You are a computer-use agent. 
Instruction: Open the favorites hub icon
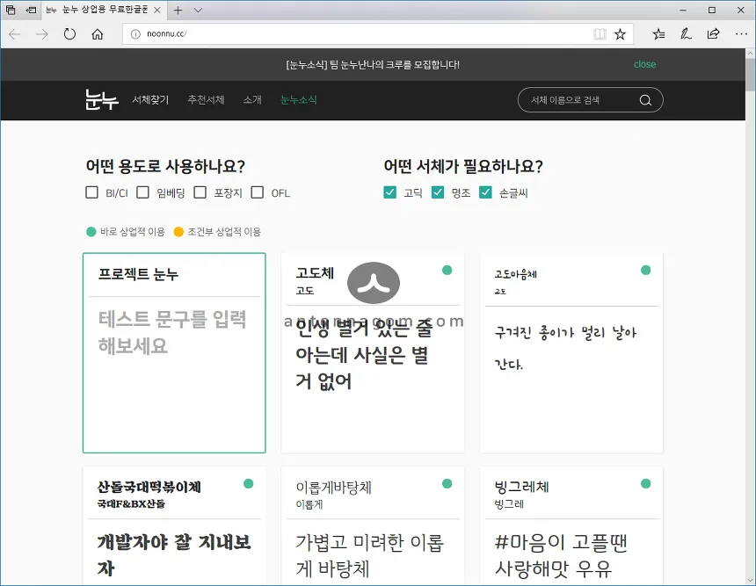point(658,34)
